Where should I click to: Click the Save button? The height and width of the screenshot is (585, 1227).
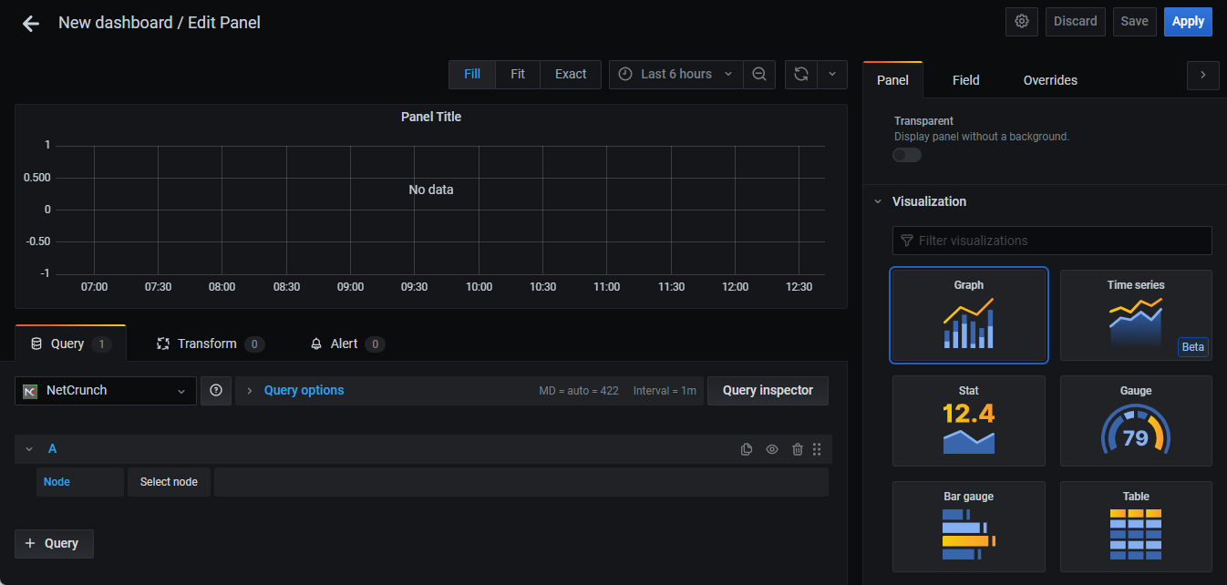coord(1135,22)
